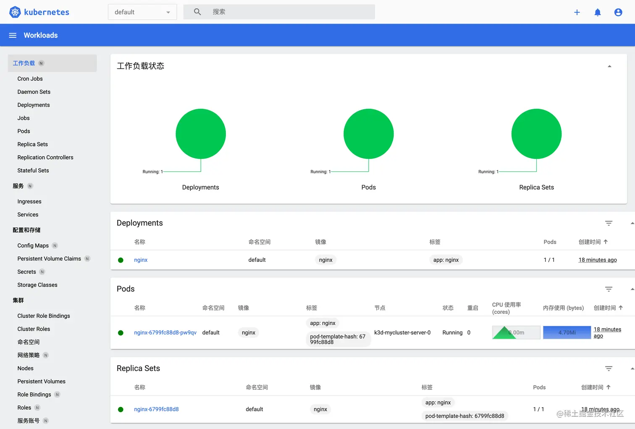This screenshot has height=429, width=635.
Task: Click the N badge next to 服务
Action: 30,186
